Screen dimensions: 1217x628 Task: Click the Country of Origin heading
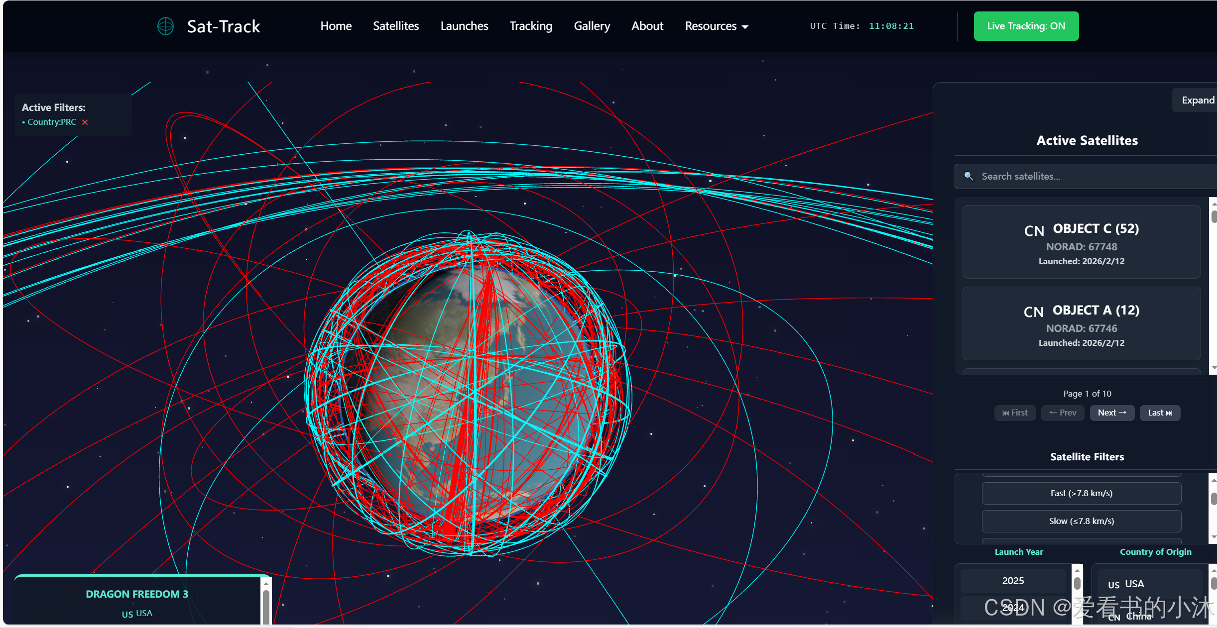1155,552
